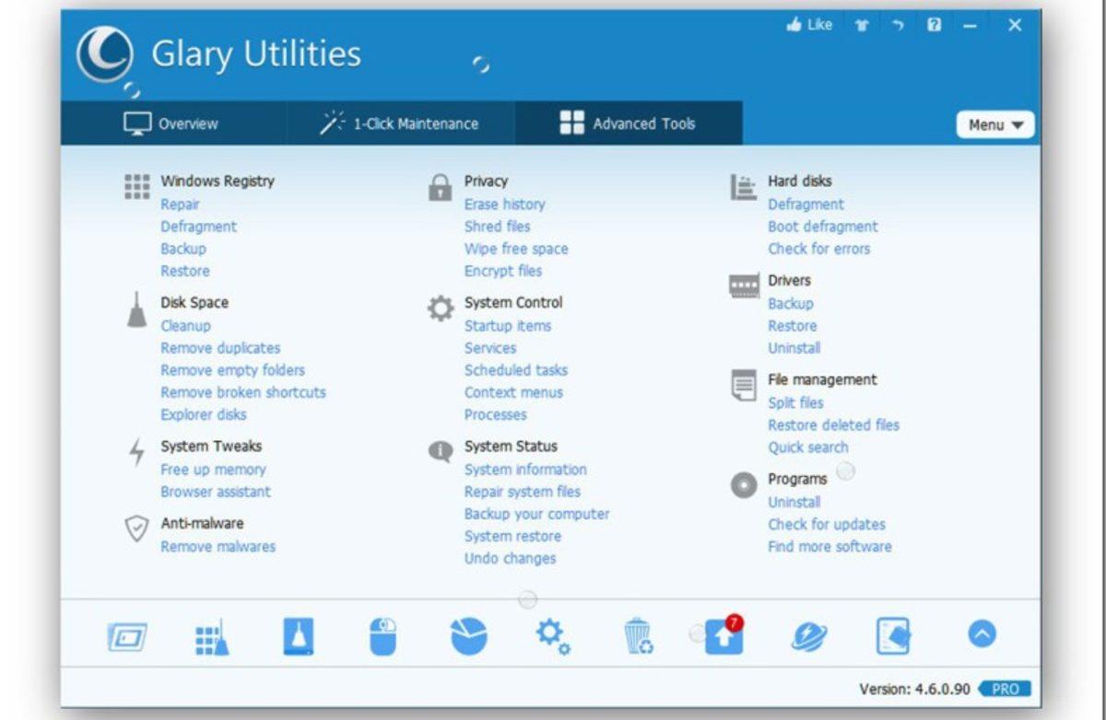This screenshot has height=720, width=1106.
Task: Click the Like button in title bar
Action: tap(809, 26)
